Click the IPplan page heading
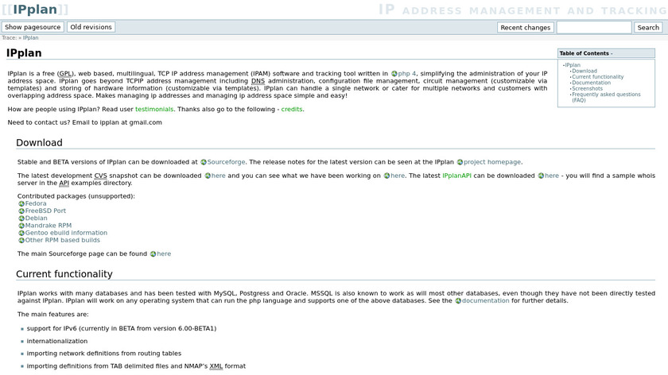Screen dimensions: 668x375 (24, 53)
